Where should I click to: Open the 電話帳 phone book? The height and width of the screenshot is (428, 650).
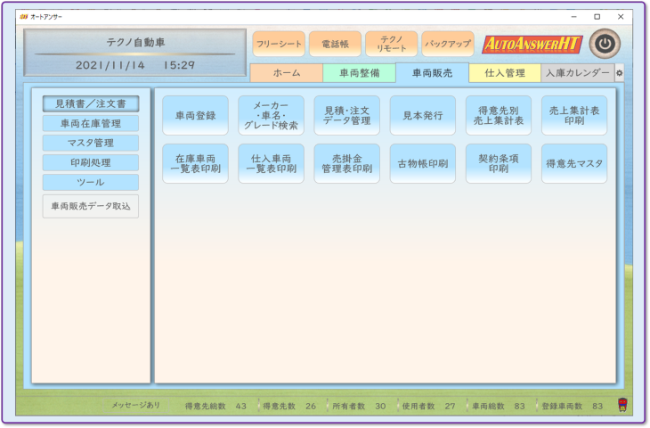pyautogui.click(x=335, y=44)
